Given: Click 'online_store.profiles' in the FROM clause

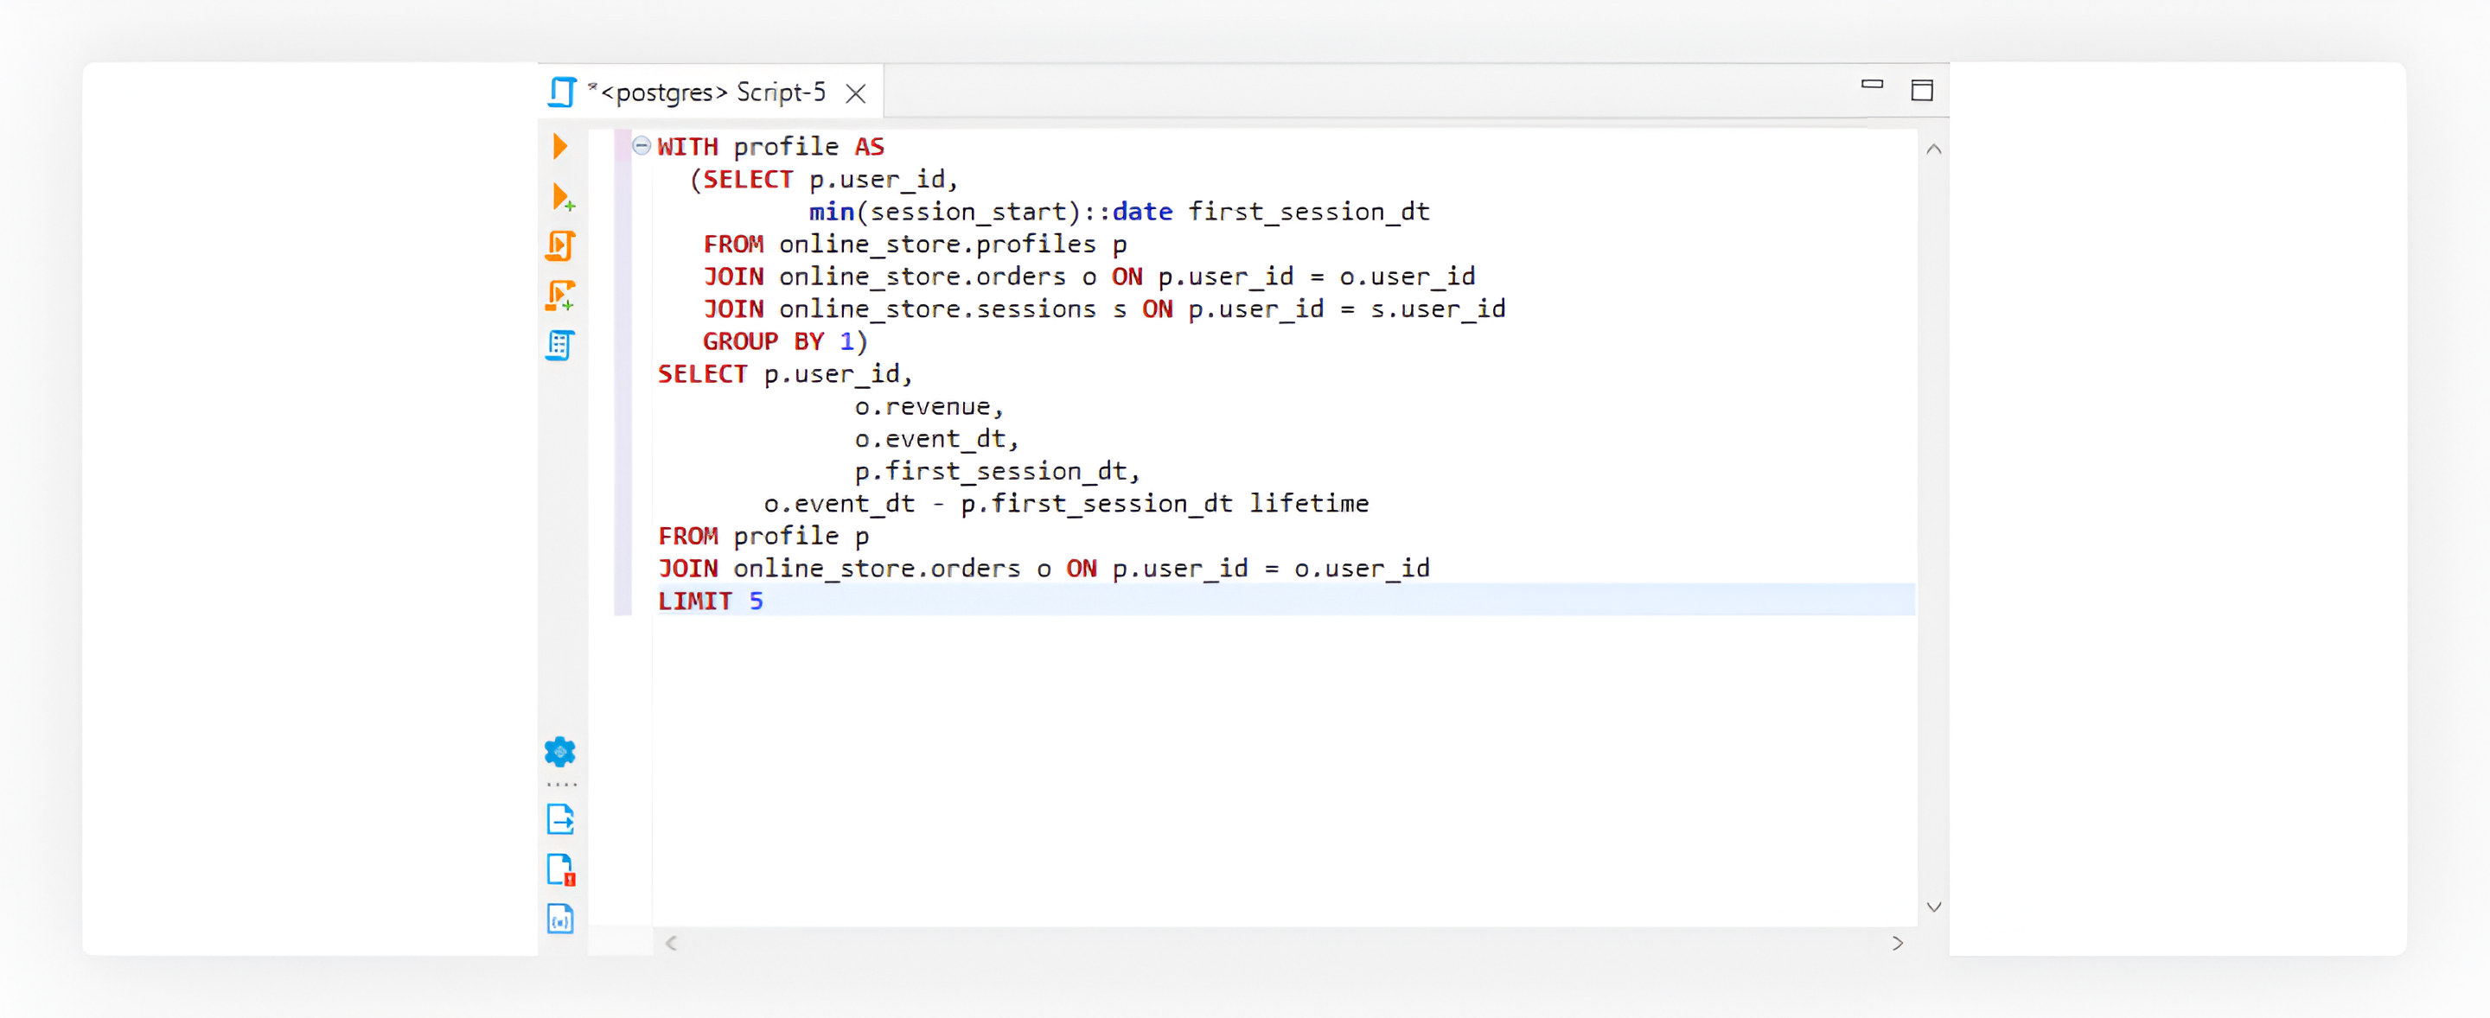Looking at the screenshot, I should 937,245.
